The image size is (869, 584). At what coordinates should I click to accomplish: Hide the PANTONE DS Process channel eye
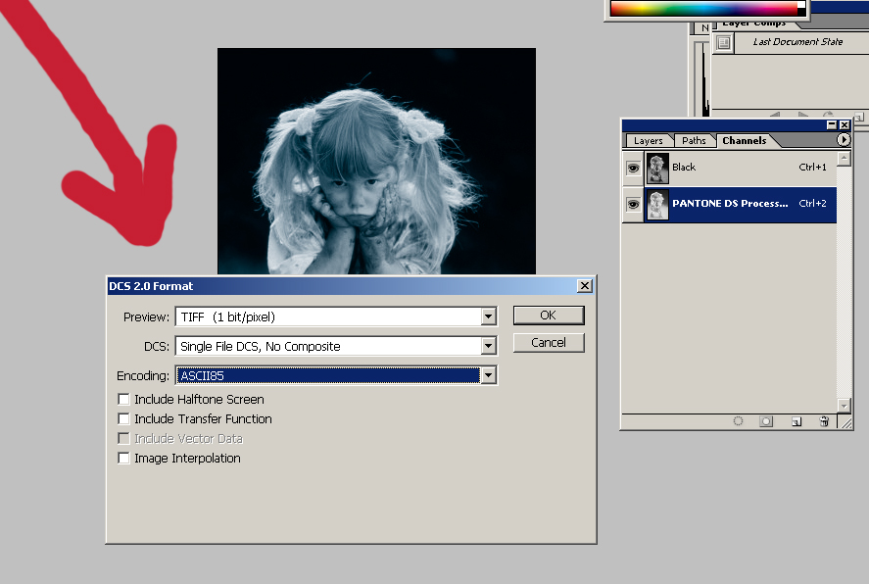633,205
